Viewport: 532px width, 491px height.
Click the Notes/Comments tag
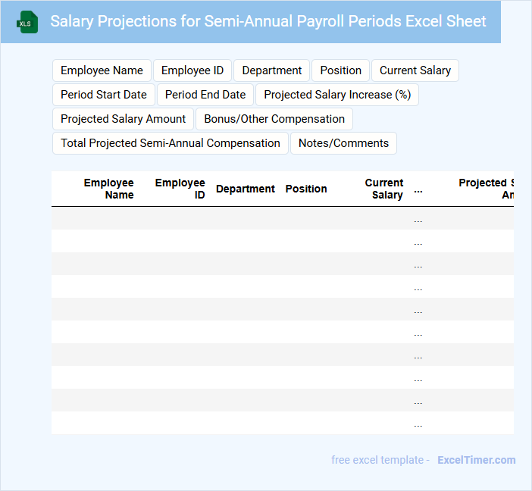click(343, 143)
